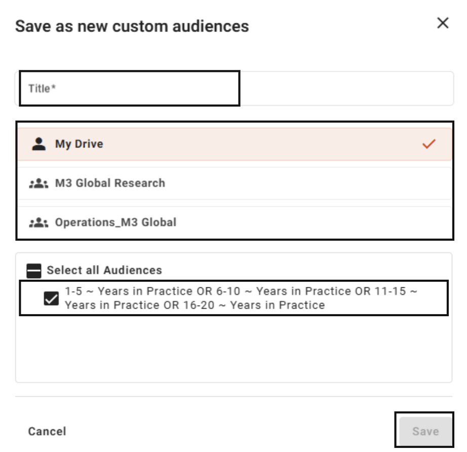Screen dimensions: 467x452
Task: Toggle the Select all Audiences checkbox
Action: pyautogui.click(x=34, y=271)
